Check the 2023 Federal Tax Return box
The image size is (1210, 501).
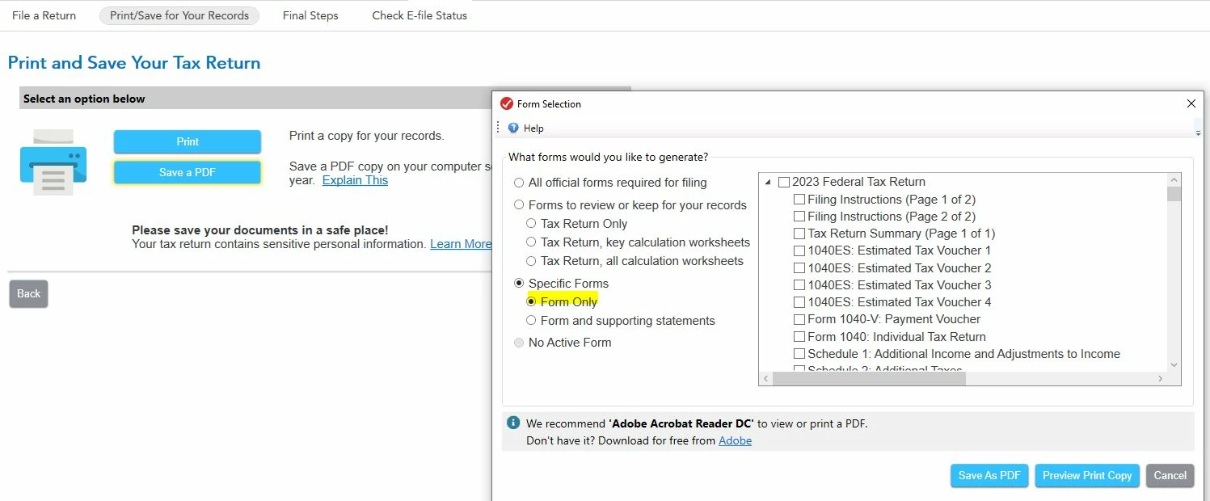pos(783,183)
